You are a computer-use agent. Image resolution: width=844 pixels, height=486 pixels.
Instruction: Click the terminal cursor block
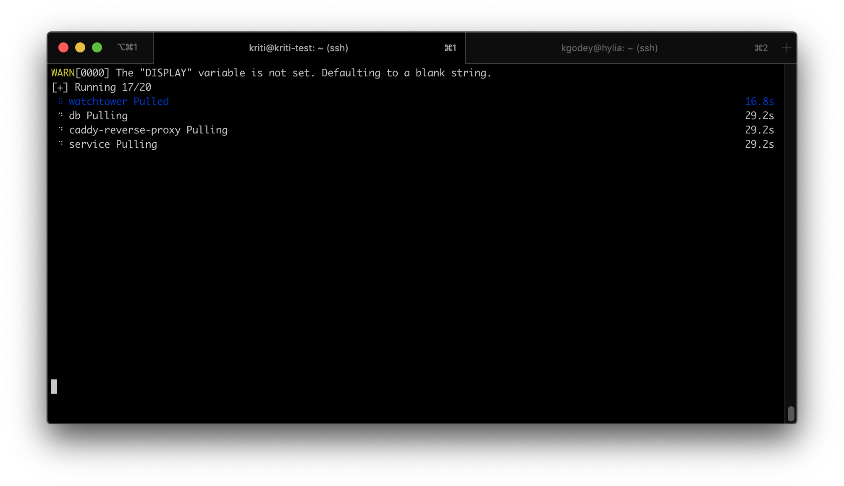pos(54,387)
